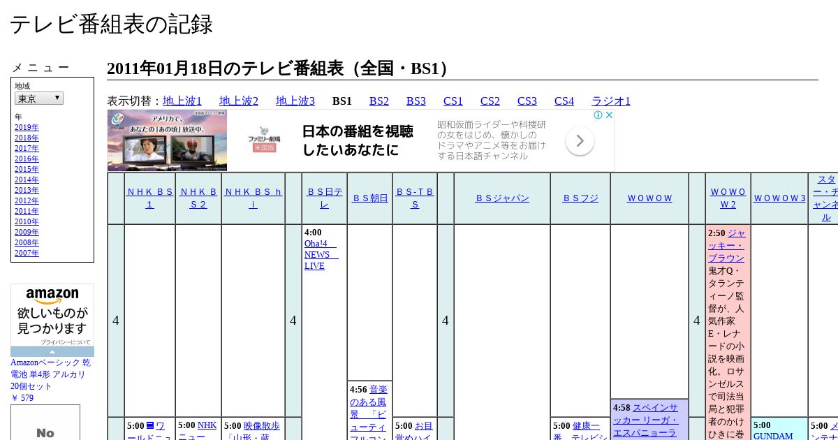
Task: Switch to the BS3 view
Action: 416,101
